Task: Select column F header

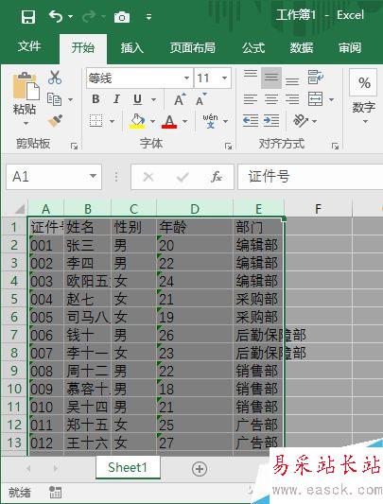Action: click(318, 209)
